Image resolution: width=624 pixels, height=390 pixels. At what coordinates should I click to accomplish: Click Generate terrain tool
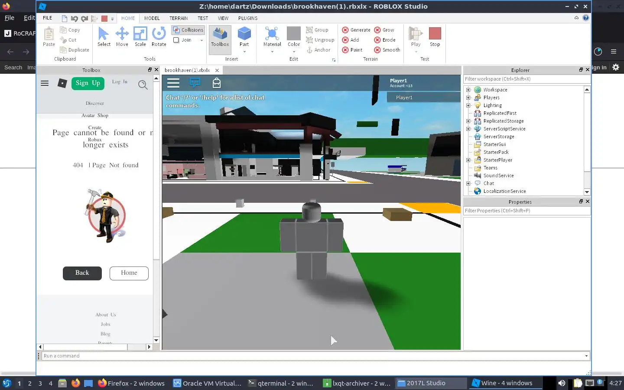[x=356, y=30]
